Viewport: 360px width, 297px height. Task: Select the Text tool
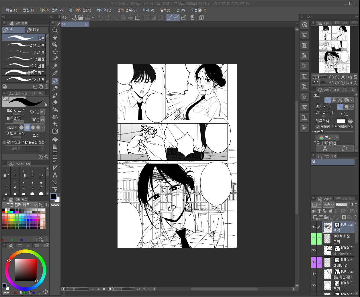55,175
